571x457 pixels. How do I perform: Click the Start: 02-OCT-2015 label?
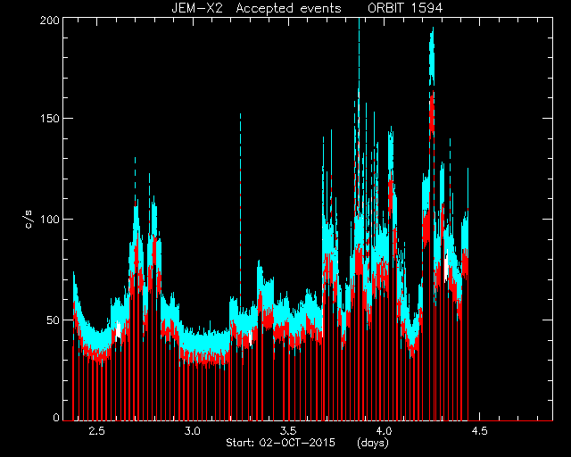[x=280, y=443]
